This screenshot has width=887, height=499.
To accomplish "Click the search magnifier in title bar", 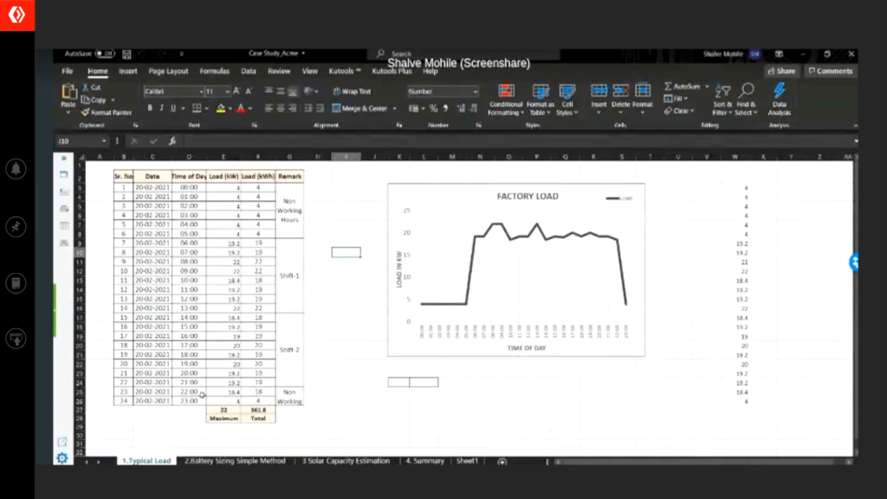I will click(x=381, y=54).
